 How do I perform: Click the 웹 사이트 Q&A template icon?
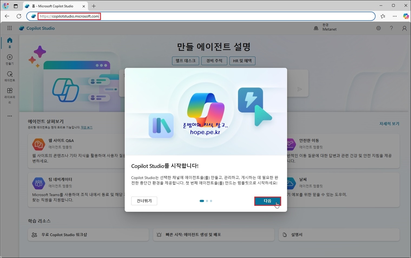39,144
